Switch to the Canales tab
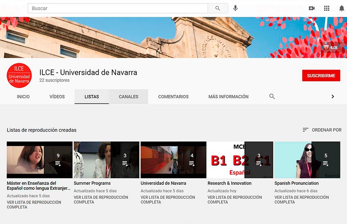 [128, 97]
